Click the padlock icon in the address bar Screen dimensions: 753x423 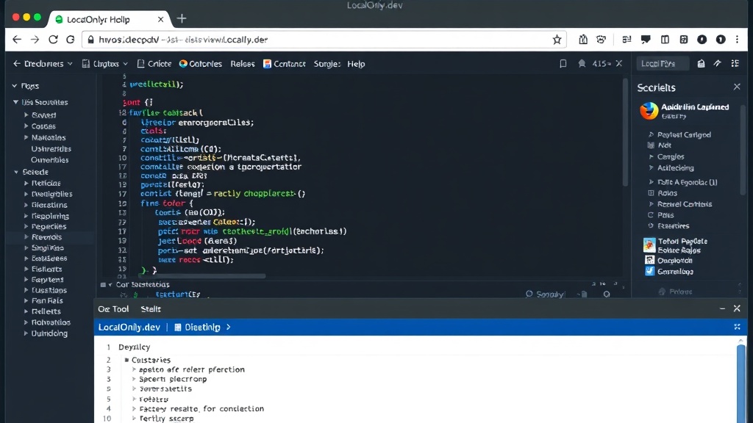tap(90, 40)
